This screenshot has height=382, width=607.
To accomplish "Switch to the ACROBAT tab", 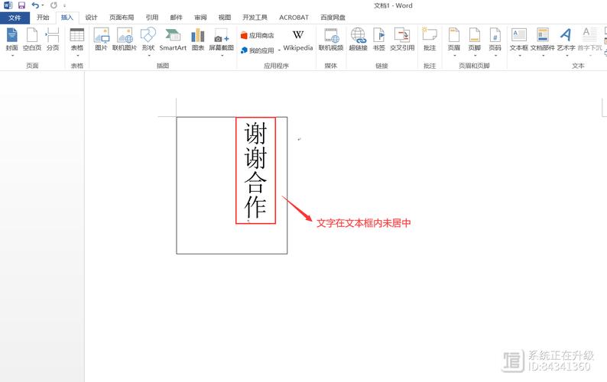I will point(294,18).
